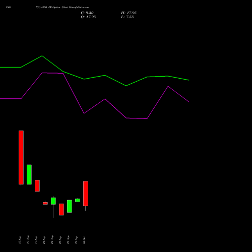Select the red candlestick above '01 Oct'
This screenshot has height=252, width=252.
tap(86, 194)
